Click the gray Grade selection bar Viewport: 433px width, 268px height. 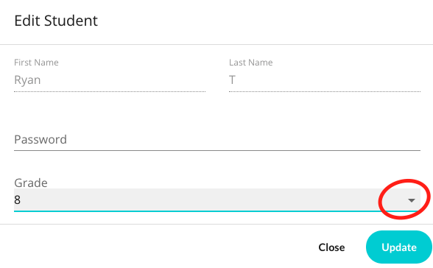tap(217, 200)
